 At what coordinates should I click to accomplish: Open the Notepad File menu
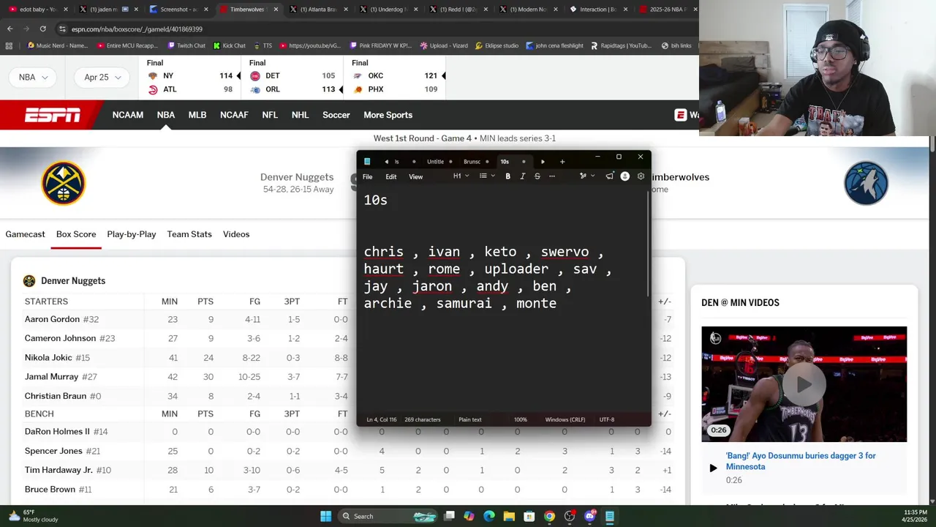368,176
